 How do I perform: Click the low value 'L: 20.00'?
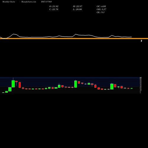77,9
